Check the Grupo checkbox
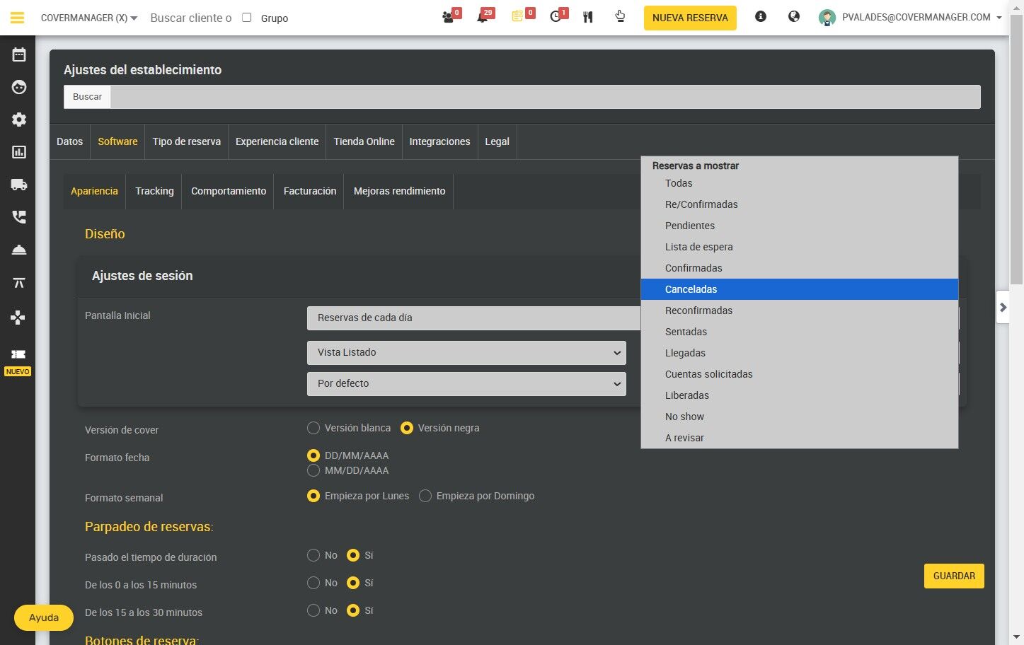 point(247,18)
